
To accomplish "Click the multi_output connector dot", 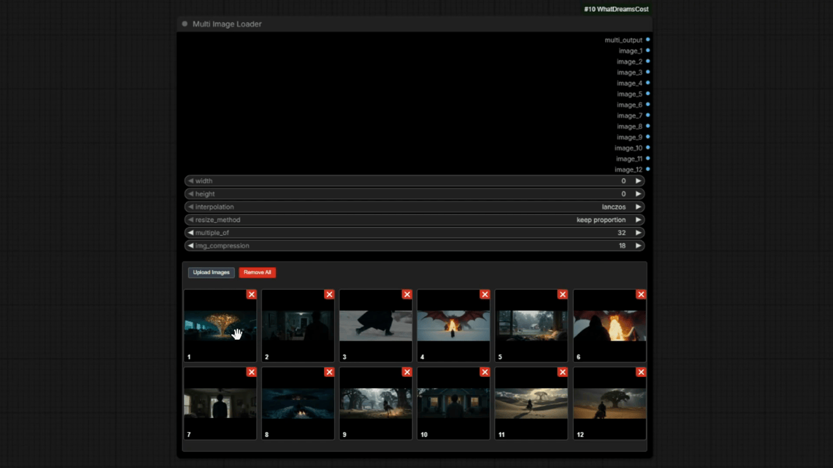I will point(648,40).
